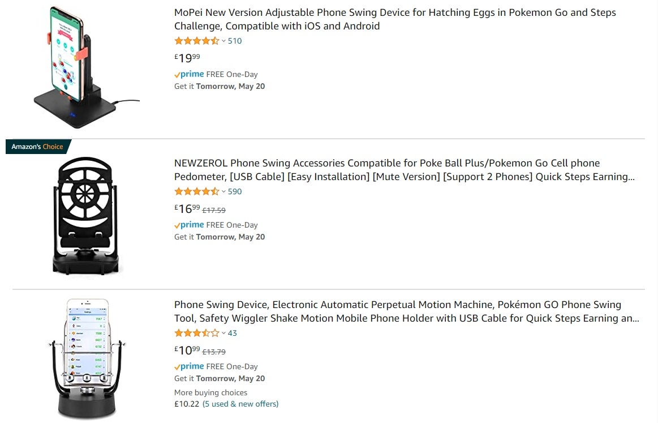Open the 590 reviews link
Viewport: 658px width, 423px height.
point(236,191)
